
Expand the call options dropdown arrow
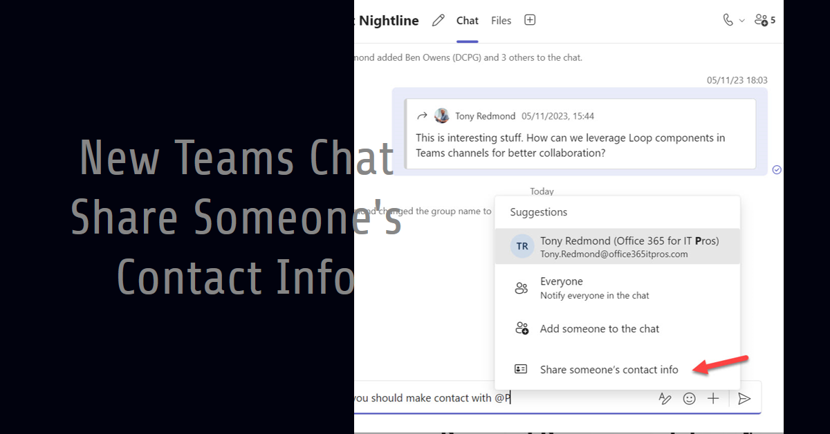742,21
